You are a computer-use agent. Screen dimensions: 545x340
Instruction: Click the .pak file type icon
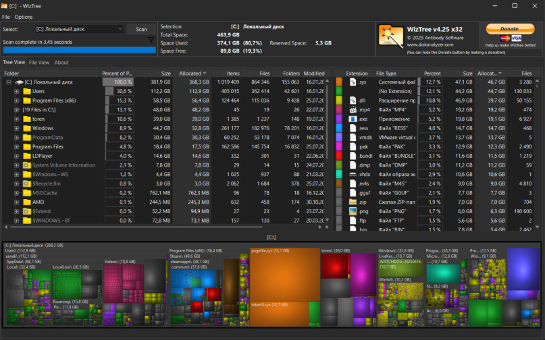[x=353, y=146]
